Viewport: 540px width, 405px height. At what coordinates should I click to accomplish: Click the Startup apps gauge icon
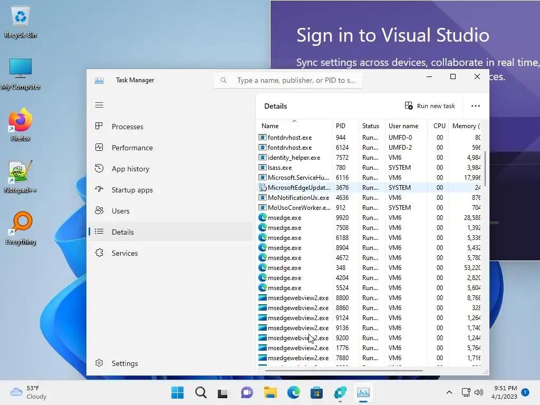99,189
